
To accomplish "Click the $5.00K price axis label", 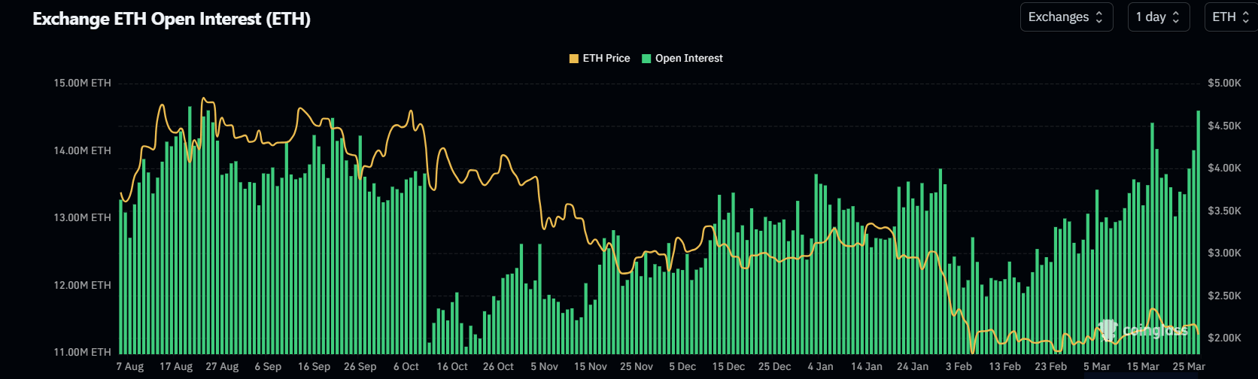I will [1224, 83].
